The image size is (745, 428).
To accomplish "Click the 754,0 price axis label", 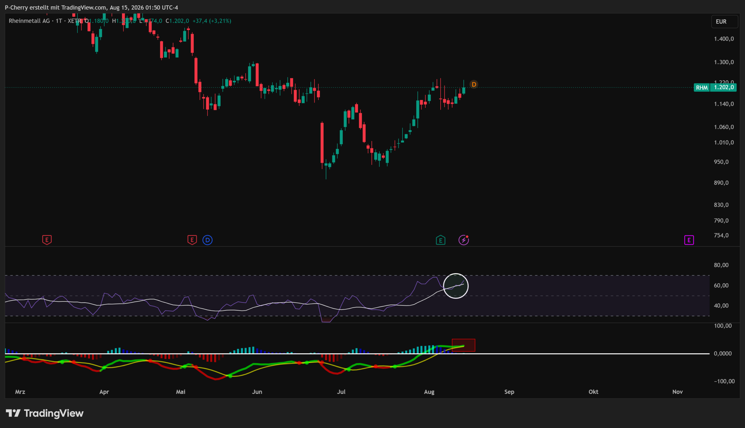I will (721, 235).
